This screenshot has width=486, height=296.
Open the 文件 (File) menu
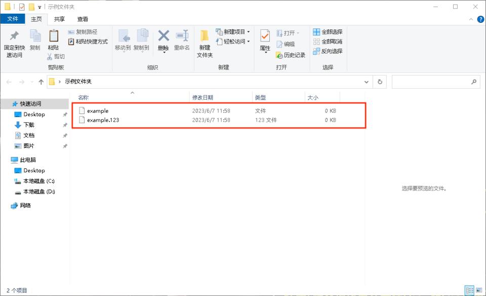click(x=13, y=19)
